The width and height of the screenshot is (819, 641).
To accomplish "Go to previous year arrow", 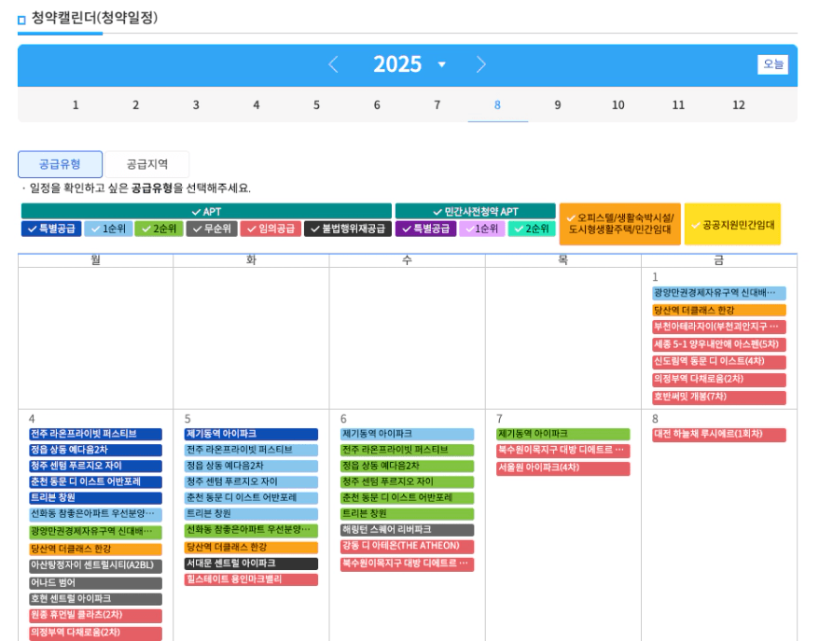I will 333,64.
